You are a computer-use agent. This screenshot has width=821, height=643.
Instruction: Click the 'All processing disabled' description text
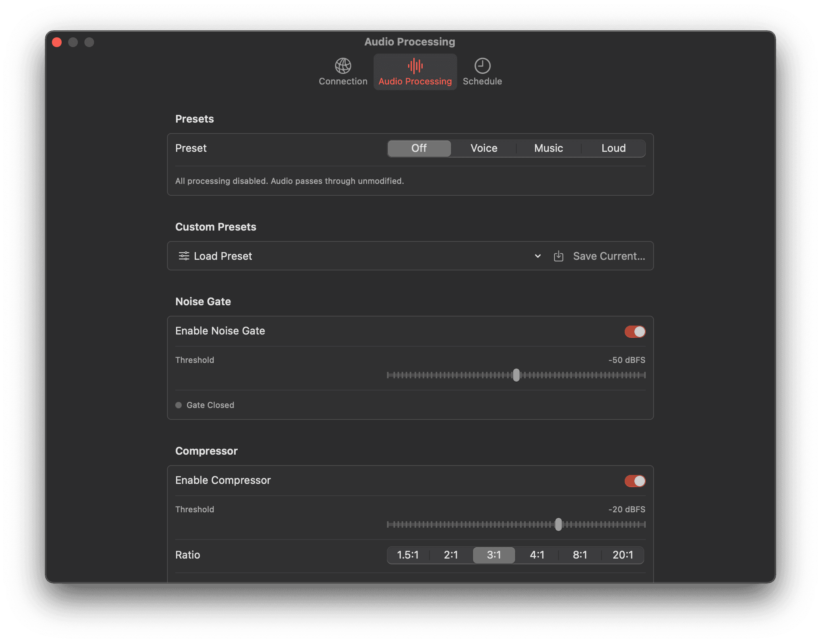click(290, 181)
